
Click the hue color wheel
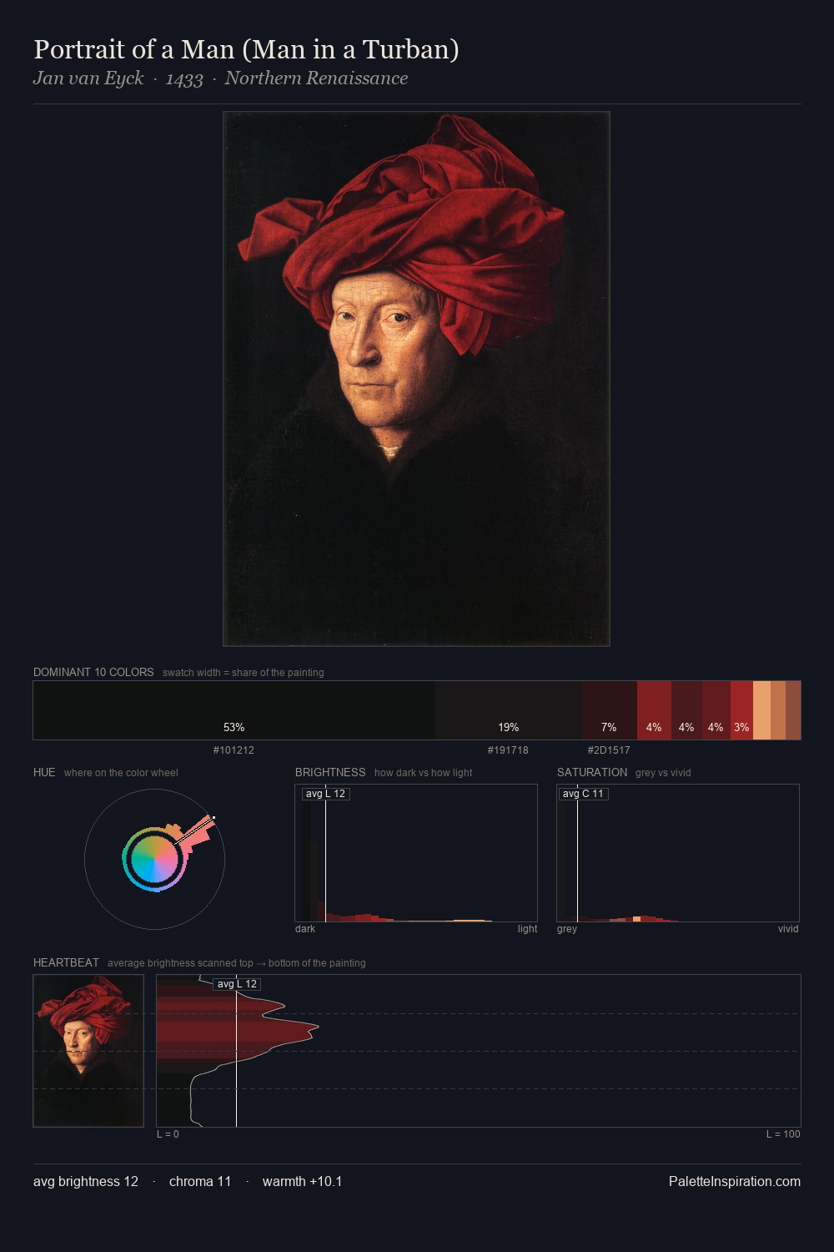154,859
